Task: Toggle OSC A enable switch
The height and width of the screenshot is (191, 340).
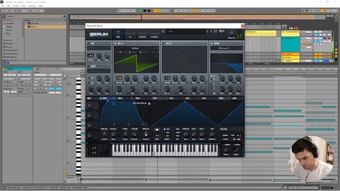Action: 115,44
